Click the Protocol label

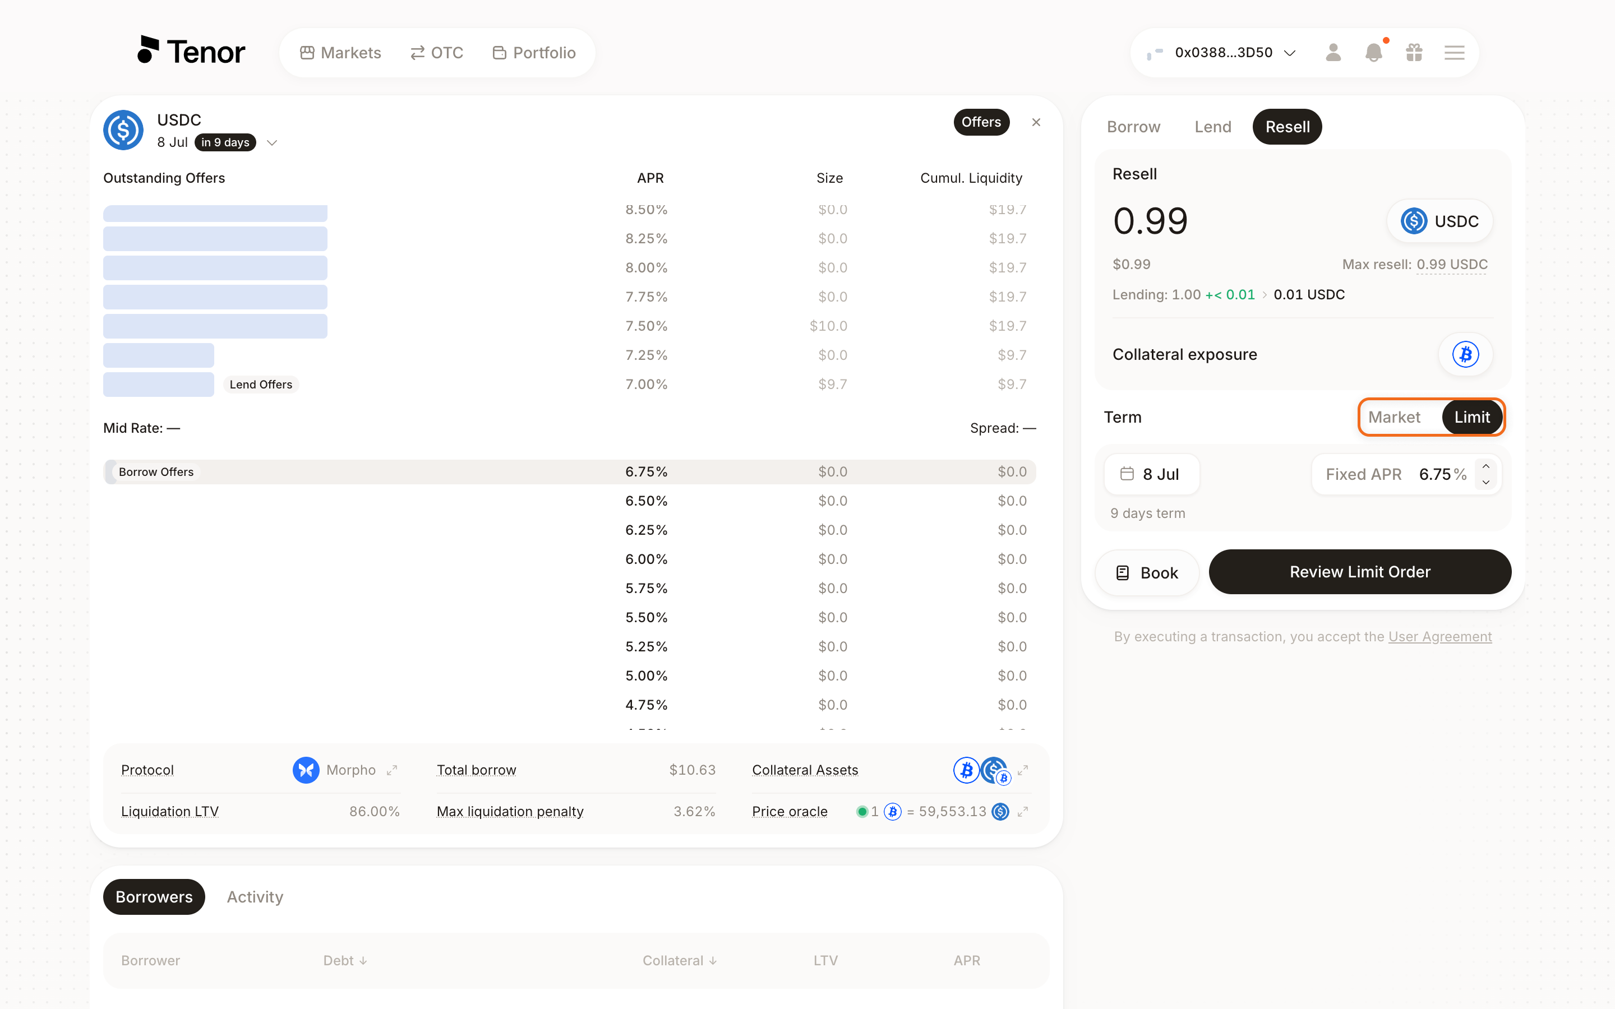[147, 770]
